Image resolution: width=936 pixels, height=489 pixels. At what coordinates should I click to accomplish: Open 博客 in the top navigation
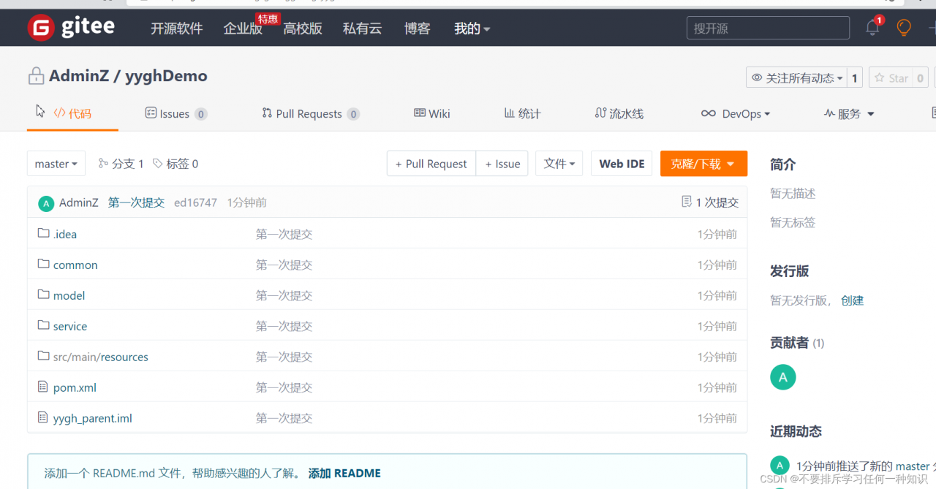click(418, 29)
